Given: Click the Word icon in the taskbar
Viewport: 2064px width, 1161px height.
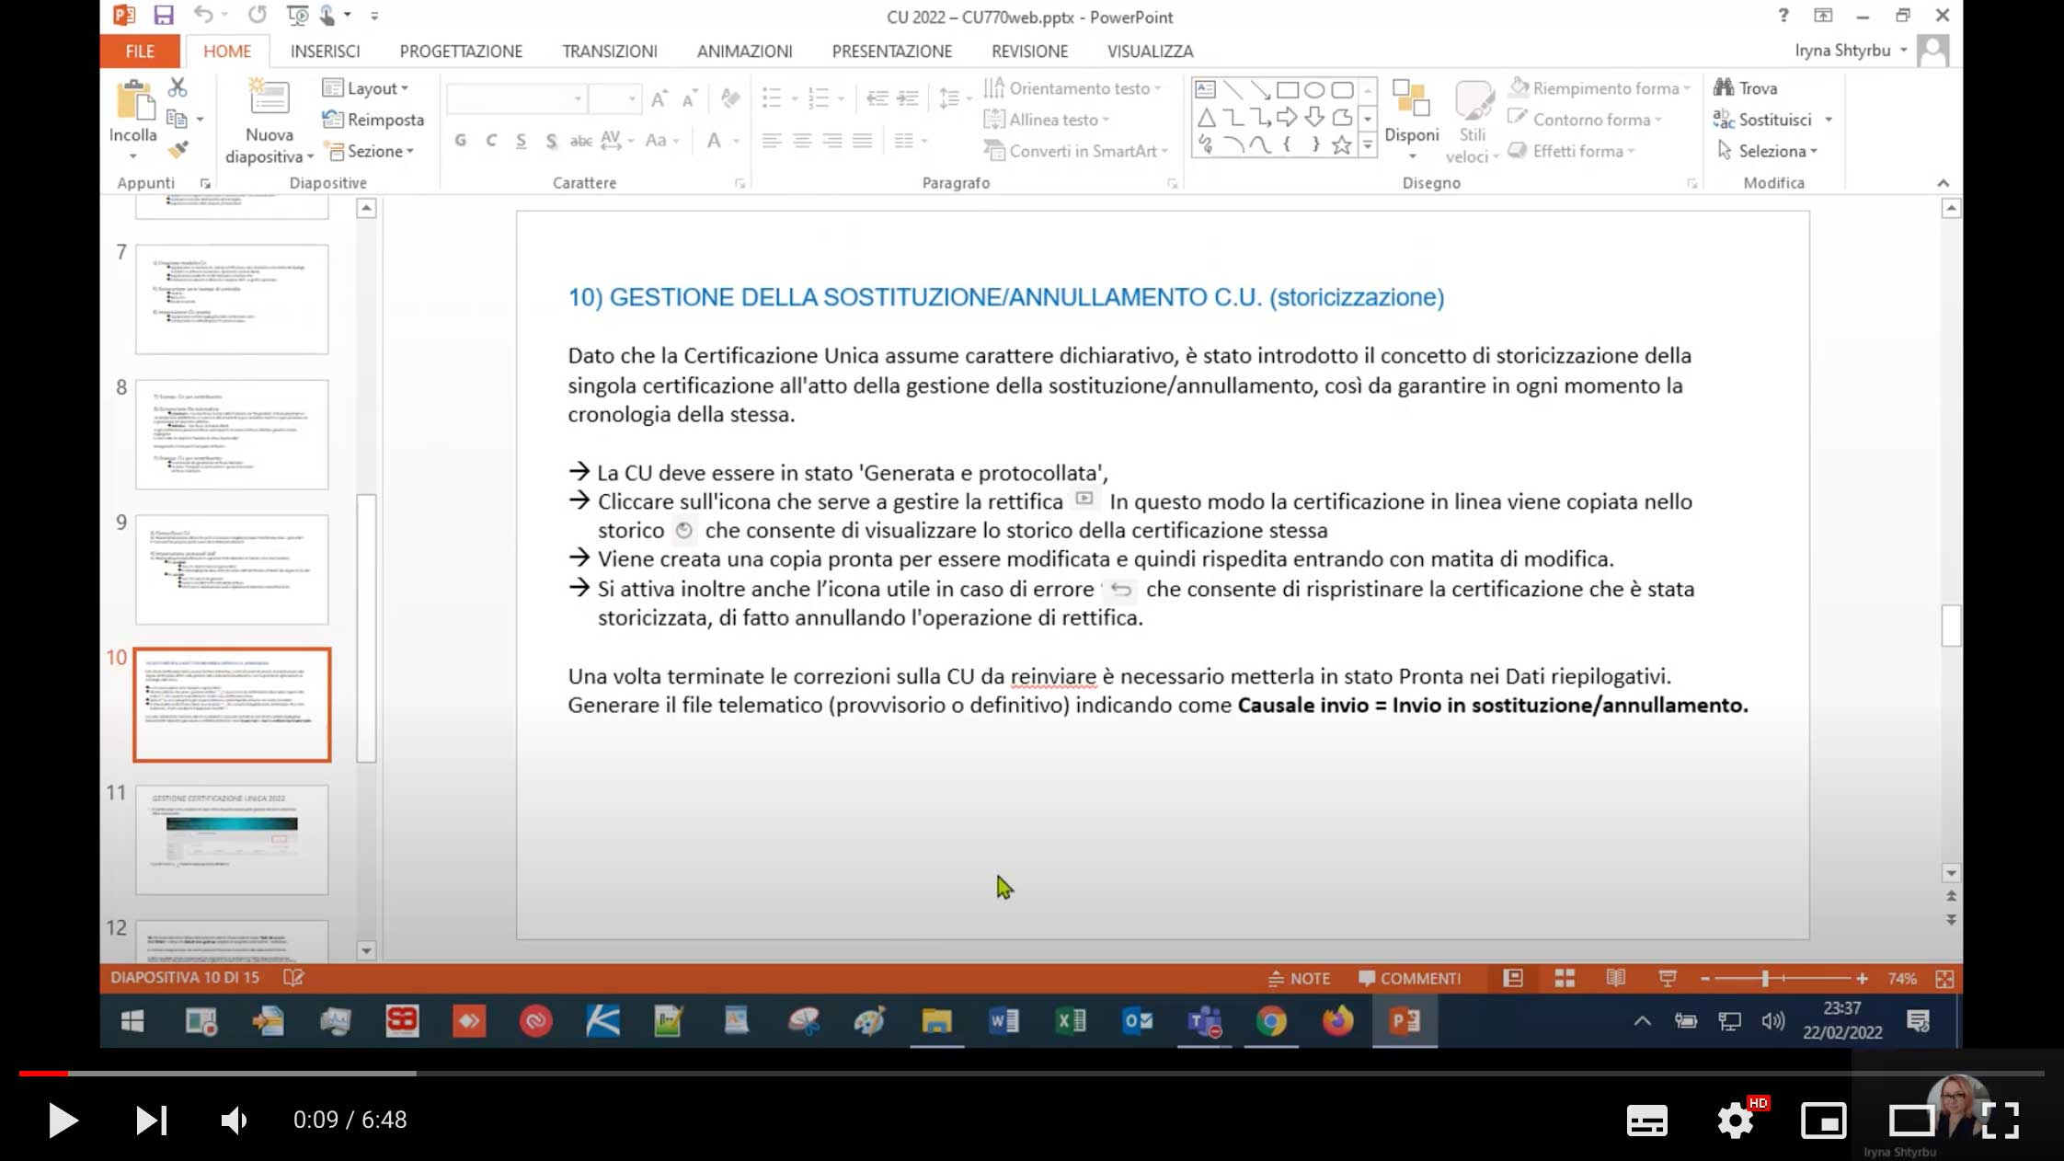Looking at the screenshot, I should [x=1003, y=1021].
